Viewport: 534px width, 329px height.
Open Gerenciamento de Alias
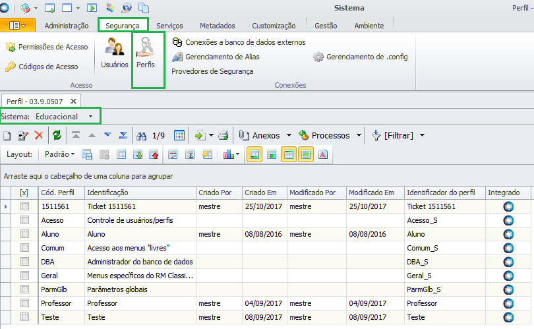click(x=216, y=57)
